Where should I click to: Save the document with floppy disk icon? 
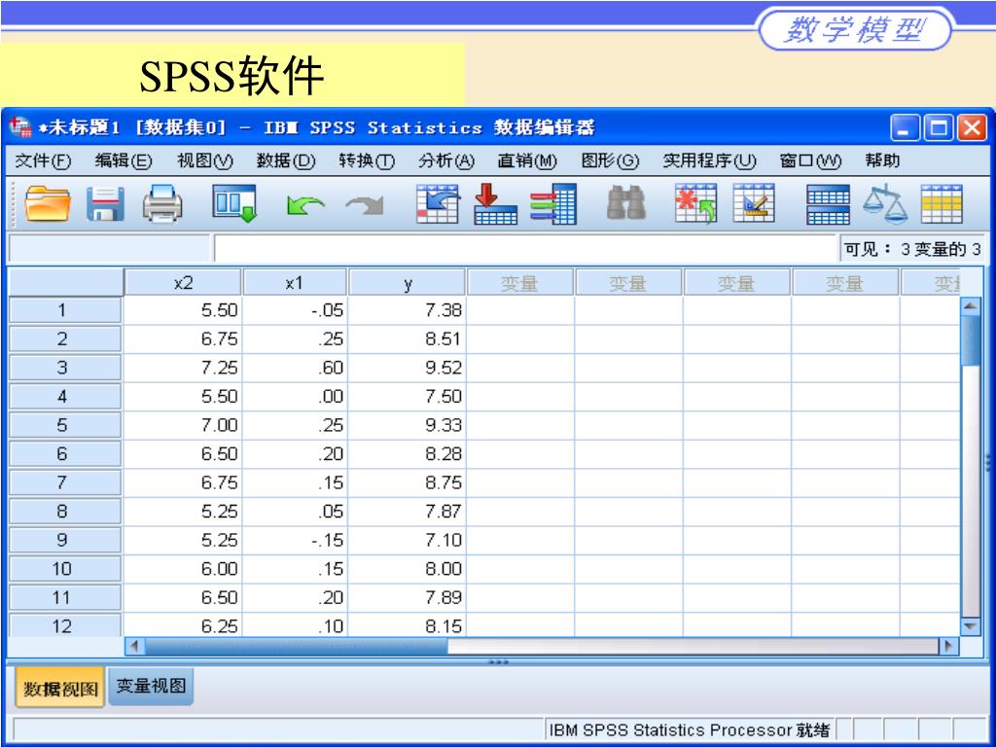[105, 204]
